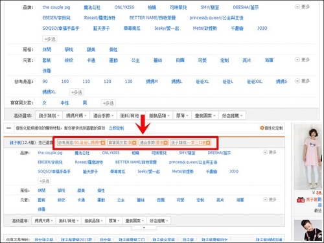The height and width of the screenshot is (243, 324).
Task: Select height 110 filter
Action: coord(86,82)
